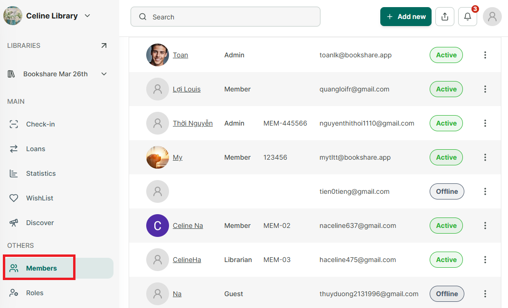Open the external link icon beside LIBRARIES
This screenshot has height=308, width=508.
coord(103,45)
